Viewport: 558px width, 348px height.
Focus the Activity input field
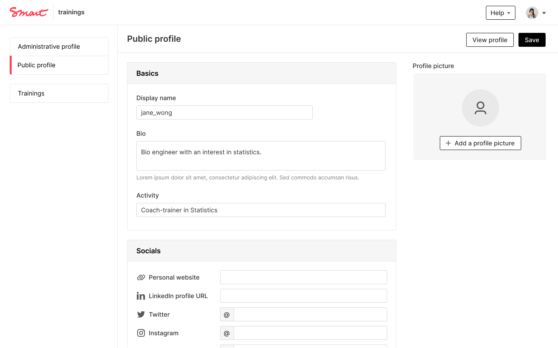[x=261, y=210]
